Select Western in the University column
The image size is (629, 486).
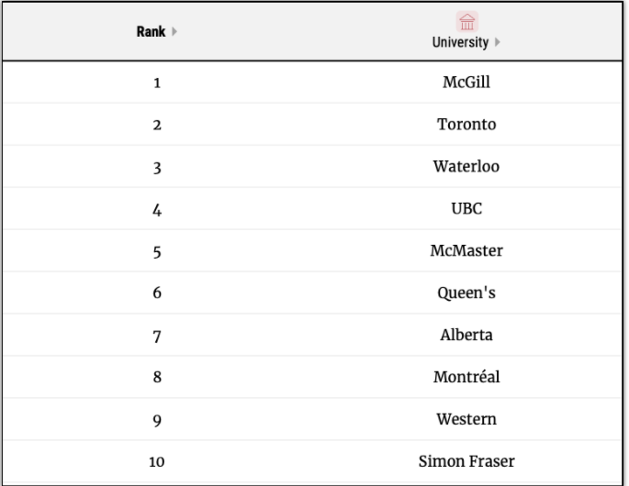point(466,419)
